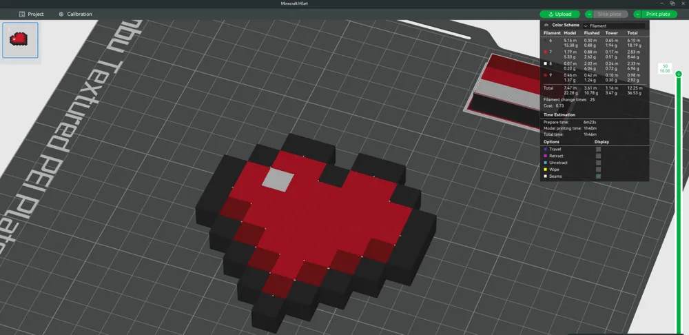Image resolution: width=689 pixels, height=335 pixels.
Task: Click Filament change times value 25
Action: [593, 100]
